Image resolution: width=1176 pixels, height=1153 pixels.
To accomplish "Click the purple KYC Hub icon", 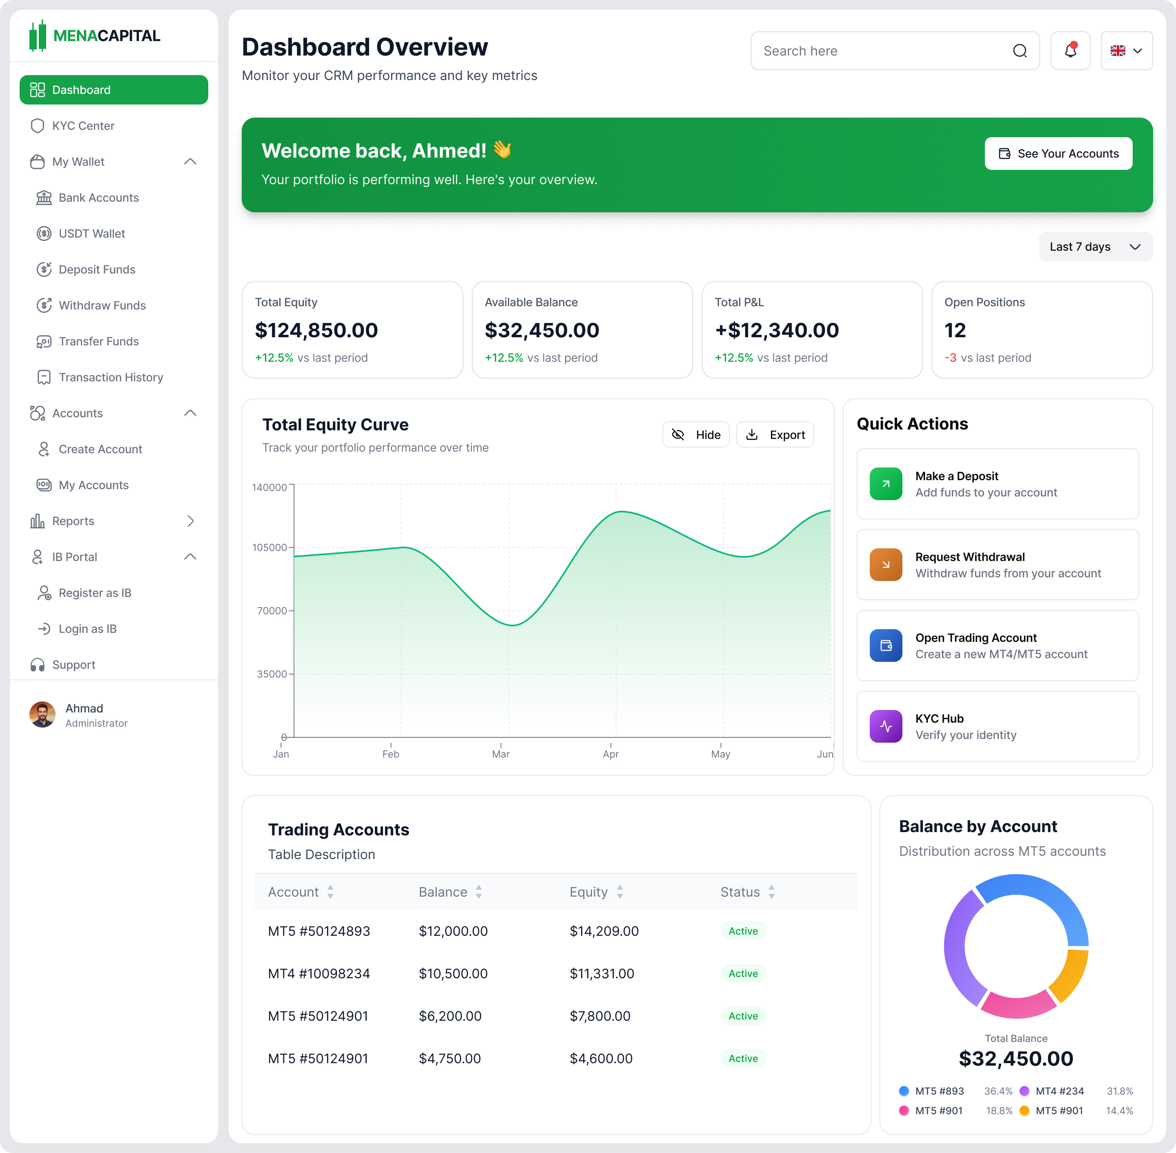I will coord(886,726).
